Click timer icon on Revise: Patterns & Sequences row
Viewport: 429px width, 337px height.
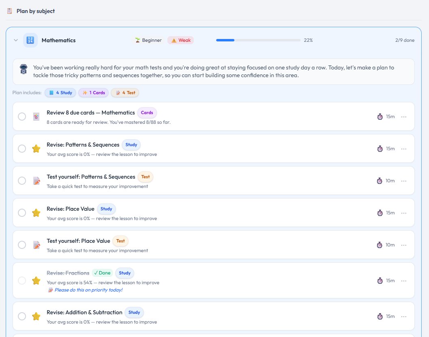pyautogui.click(x=380, y=149)
